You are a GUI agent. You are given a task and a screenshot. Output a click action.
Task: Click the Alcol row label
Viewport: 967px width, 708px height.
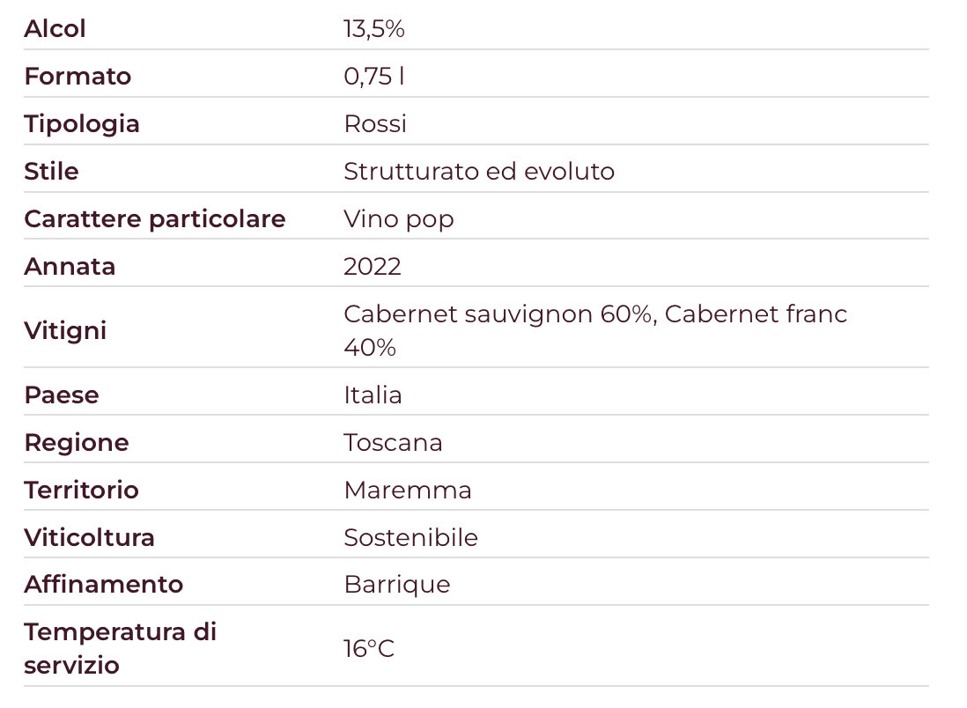(55, 29)
